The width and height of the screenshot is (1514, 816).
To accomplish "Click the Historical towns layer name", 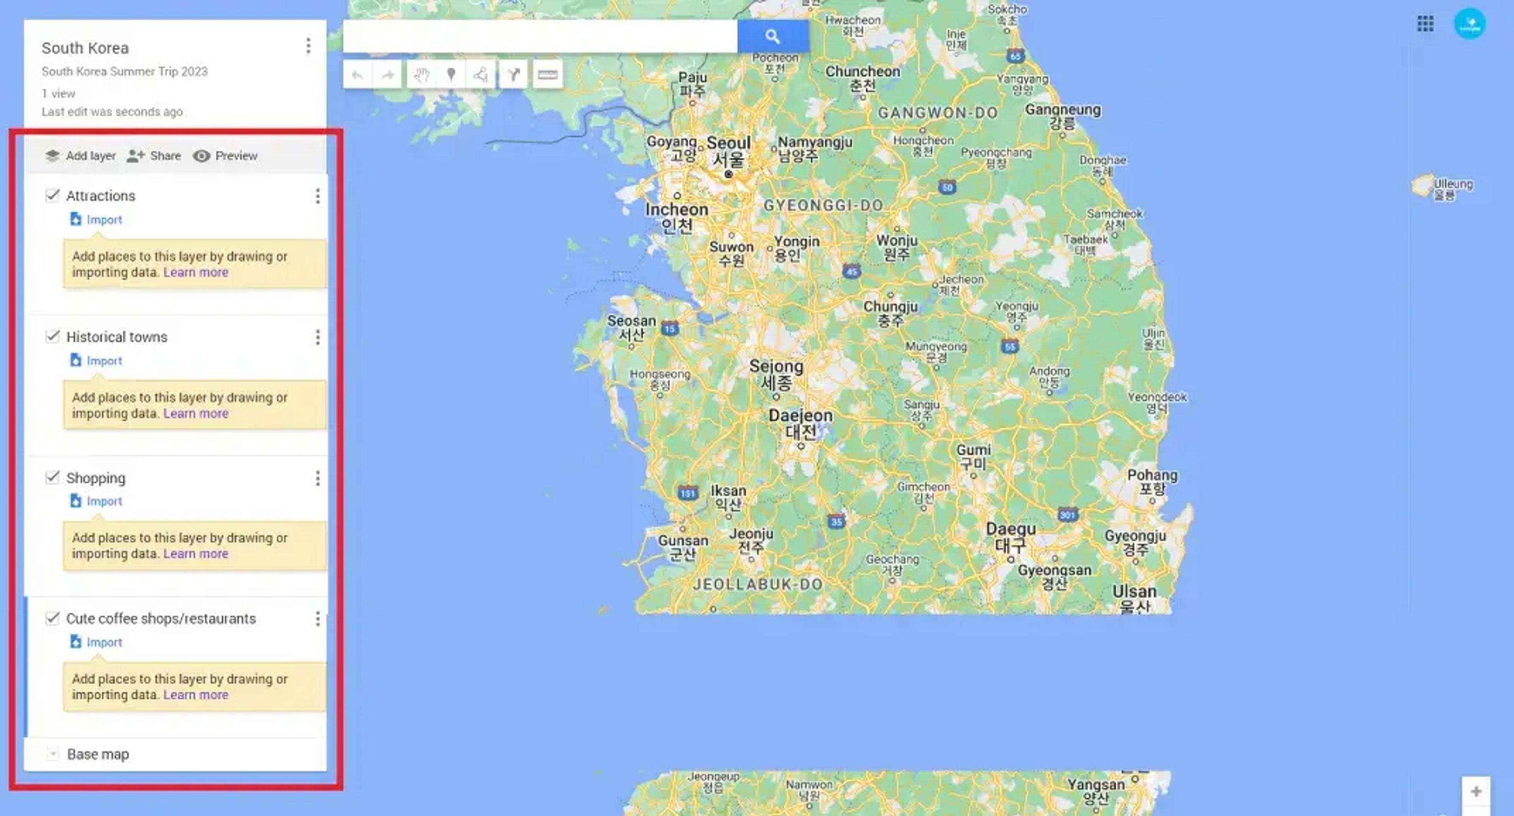I will click(x=117, y=337).
